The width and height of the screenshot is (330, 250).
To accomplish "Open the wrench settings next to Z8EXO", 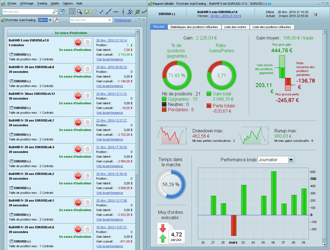I will [56, 20].
